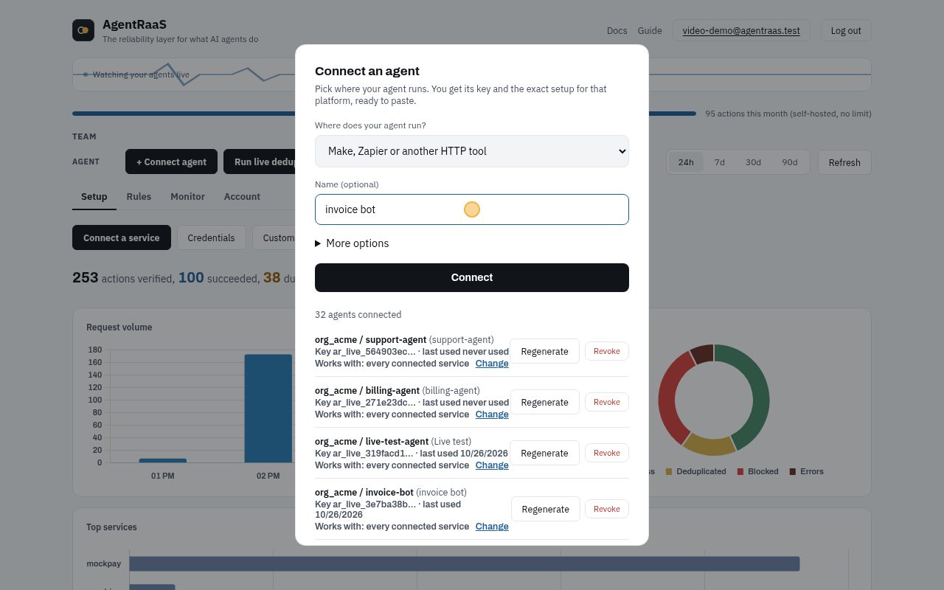Screen dimensions: 944x590
Task: Click the black Connect button
Action: click(x=472, y=277)
